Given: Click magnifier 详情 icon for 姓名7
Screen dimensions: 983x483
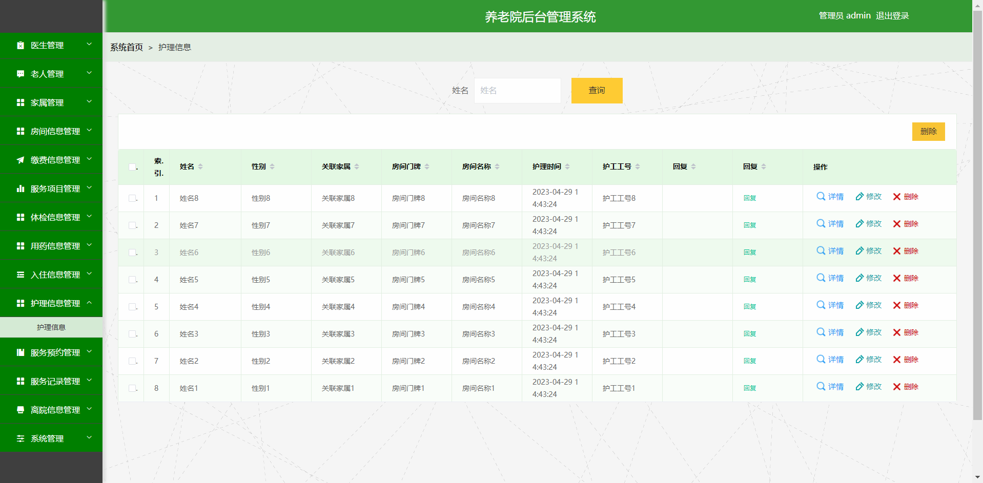Looking at the screenshot, I should pyautogui.click(x=821, y=223).
